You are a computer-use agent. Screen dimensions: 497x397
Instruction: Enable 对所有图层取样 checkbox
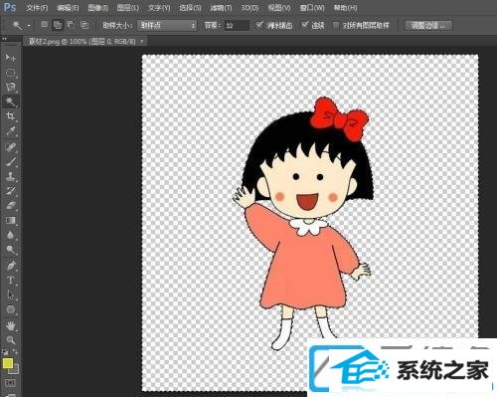[x=336, y=25]
